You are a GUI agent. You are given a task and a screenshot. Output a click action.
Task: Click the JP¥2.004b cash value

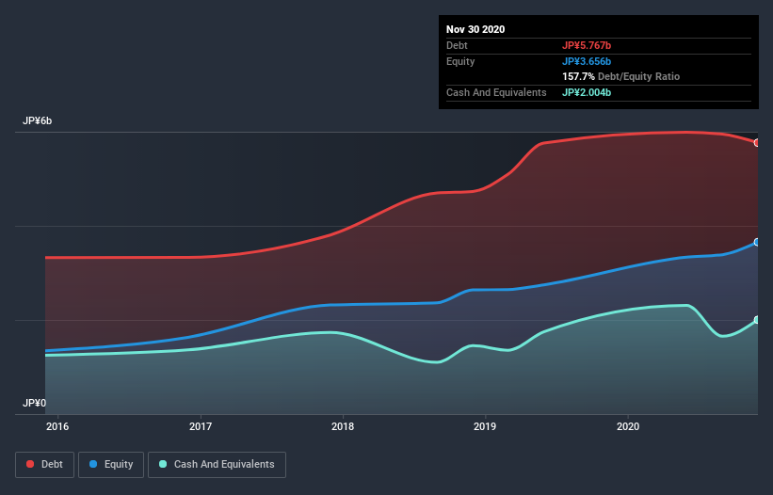(x=587, y=92)
